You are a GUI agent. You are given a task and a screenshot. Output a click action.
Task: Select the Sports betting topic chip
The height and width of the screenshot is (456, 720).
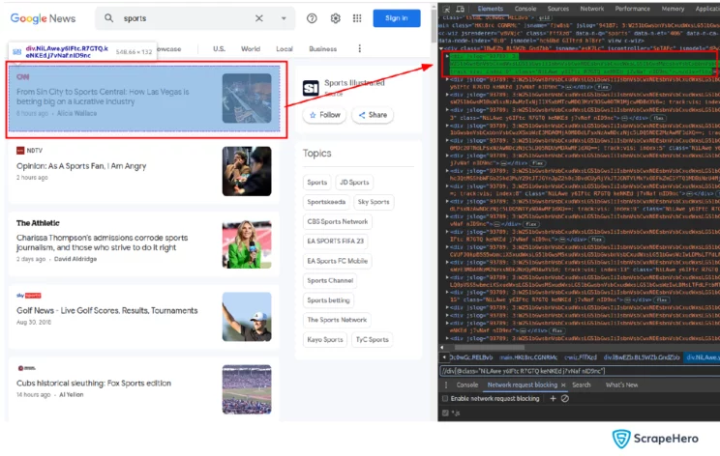[x=328, y=300]
